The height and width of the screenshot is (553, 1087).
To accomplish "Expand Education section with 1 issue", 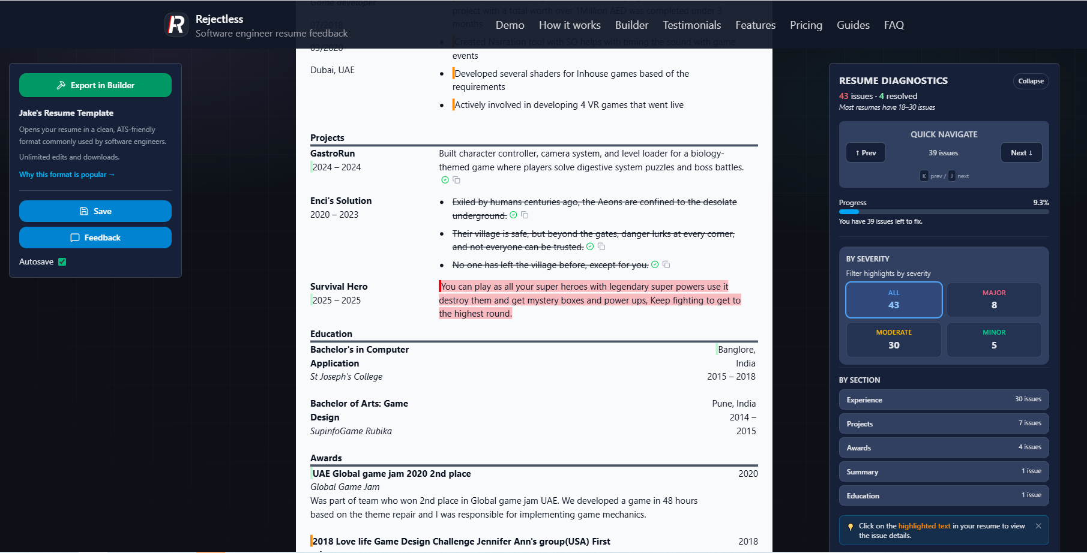I will 944,495.
